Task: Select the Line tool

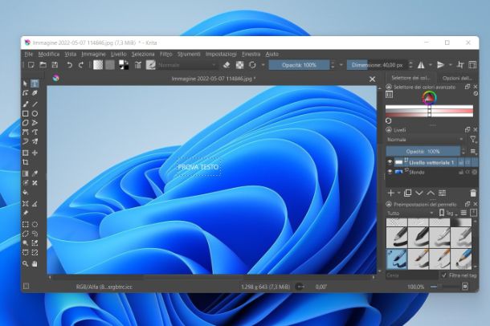Action: (x=35, y=104)
